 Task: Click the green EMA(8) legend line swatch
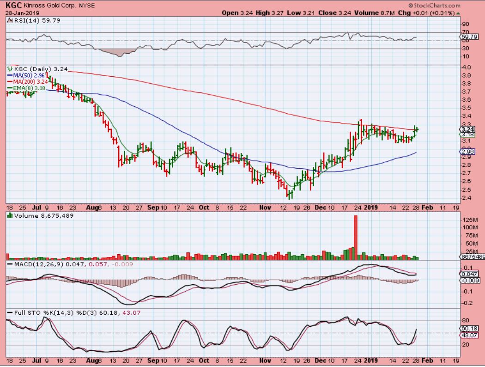coord(10,88)
